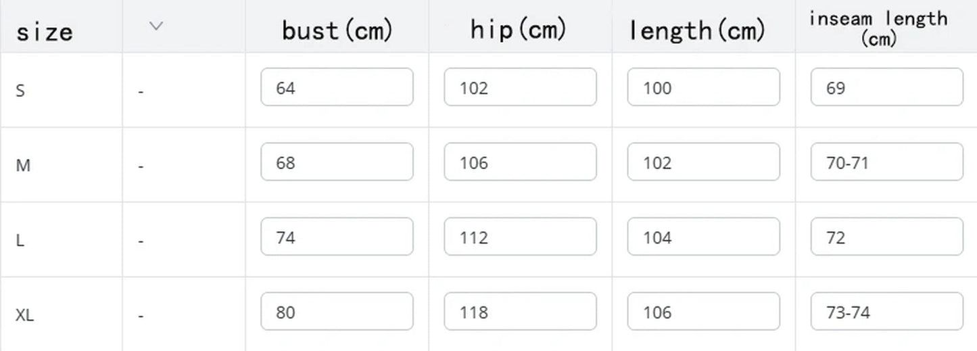
Task: Click the size S inseam field showing 69
Action: pos(886,87)
